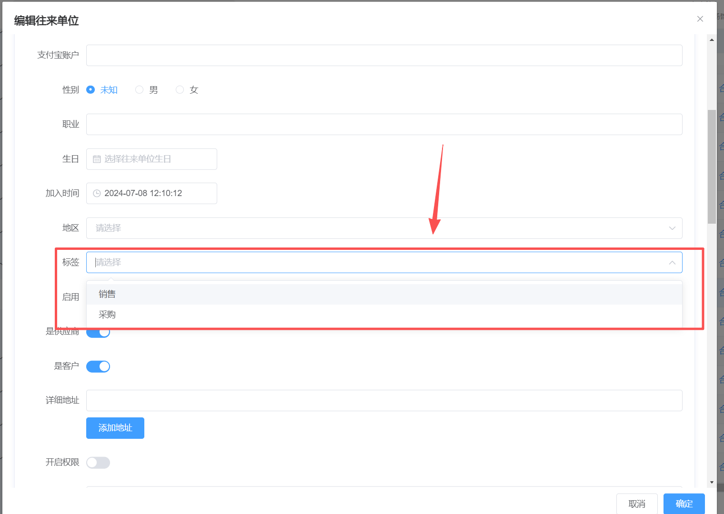Collapse the 标签 dropdown with up chevron
The width and height of the screenshot is (724, 514).
pyautogui.click(x=672, y=263)
